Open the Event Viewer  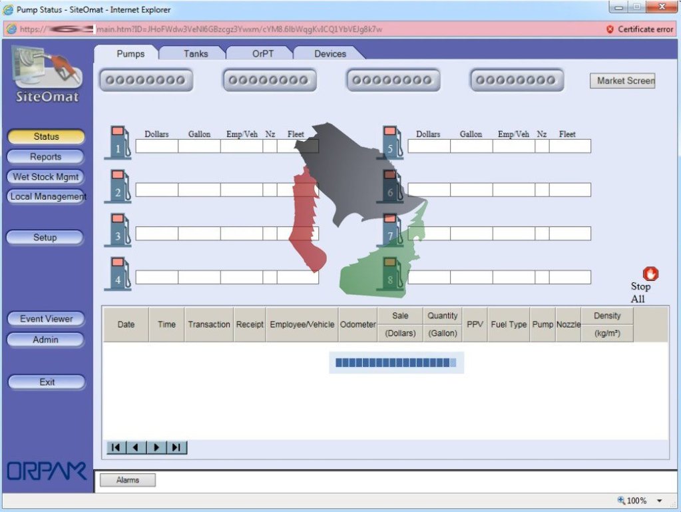tap(45, 319)
